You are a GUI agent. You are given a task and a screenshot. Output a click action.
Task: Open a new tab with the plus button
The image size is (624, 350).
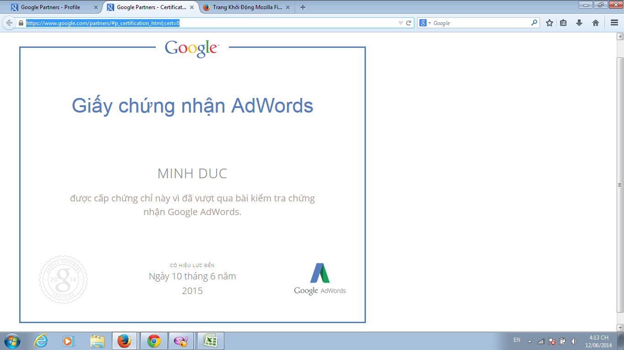302,7
